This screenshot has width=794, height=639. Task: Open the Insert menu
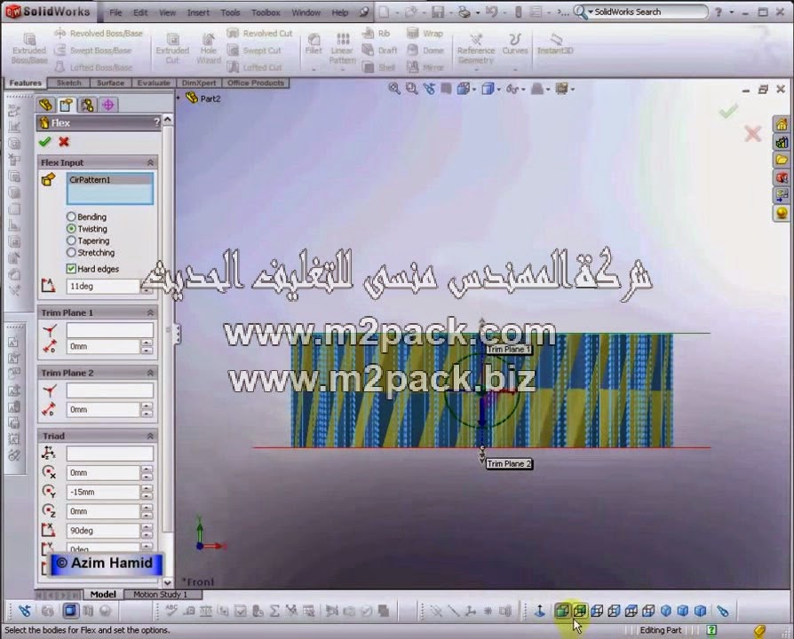(x=198, y=12)
